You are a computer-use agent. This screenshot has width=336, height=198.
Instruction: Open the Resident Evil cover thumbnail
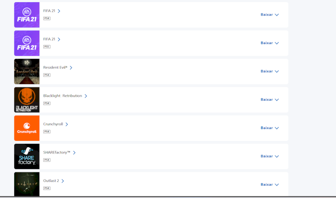click(27, 71)
